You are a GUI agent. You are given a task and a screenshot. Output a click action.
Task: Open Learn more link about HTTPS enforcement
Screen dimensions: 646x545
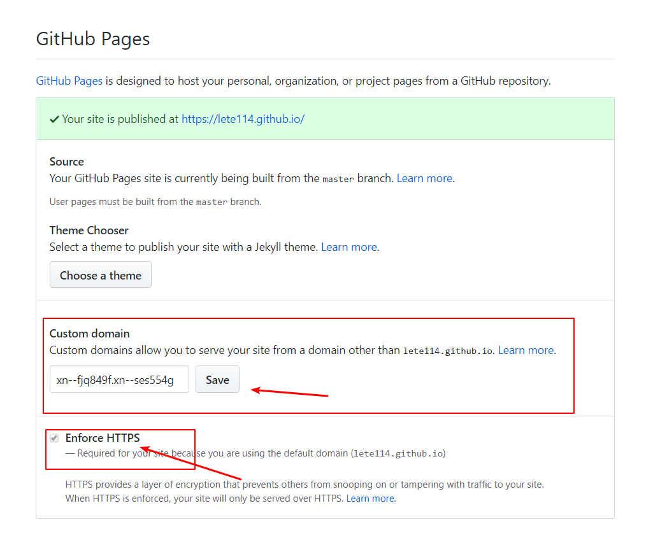pos(370,498)
